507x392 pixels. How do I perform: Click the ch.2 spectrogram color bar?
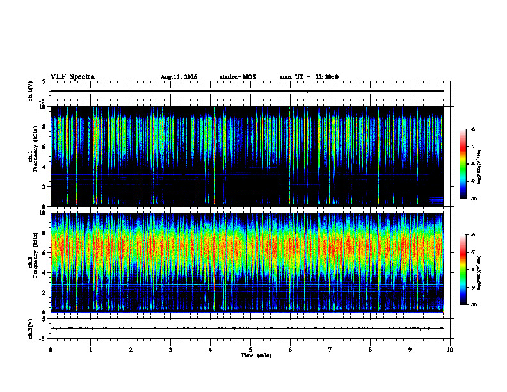pos(463,270)
